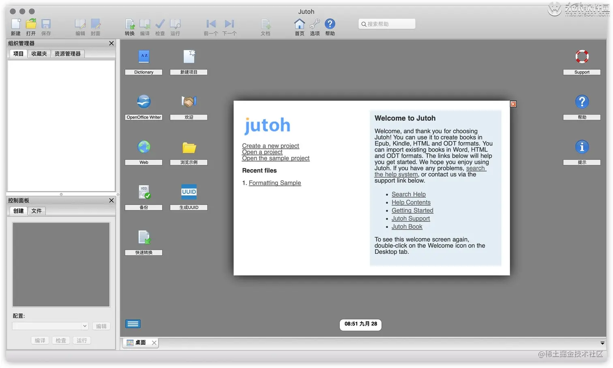
Task: Click the 检查 button in control panel
Action: click(x=61, y=340)
